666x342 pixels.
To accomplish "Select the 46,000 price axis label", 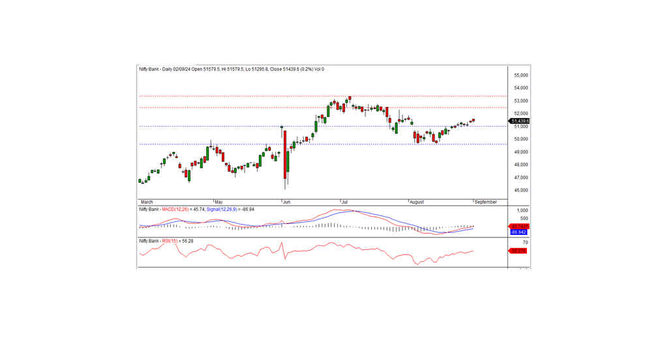I will pos(521,190).
